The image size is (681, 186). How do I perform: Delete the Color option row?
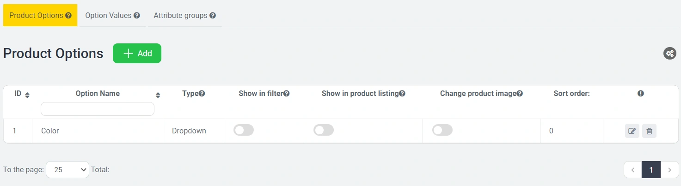click(649, 131)
